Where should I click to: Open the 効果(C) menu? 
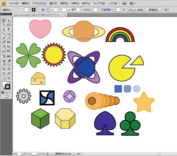75,3
